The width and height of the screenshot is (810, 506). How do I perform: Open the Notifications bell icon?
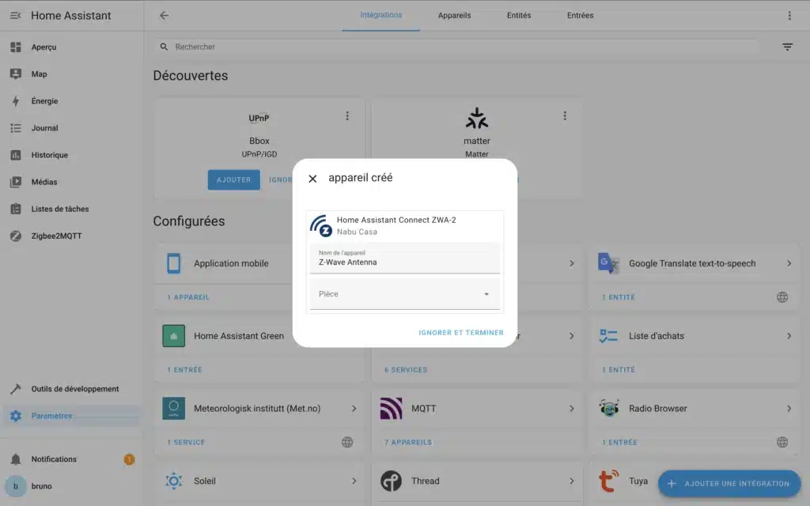point(16,459)
